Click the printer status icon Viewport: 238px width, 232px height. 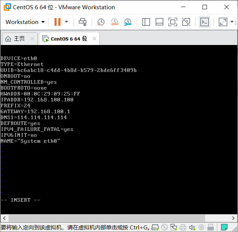[183, 227]
